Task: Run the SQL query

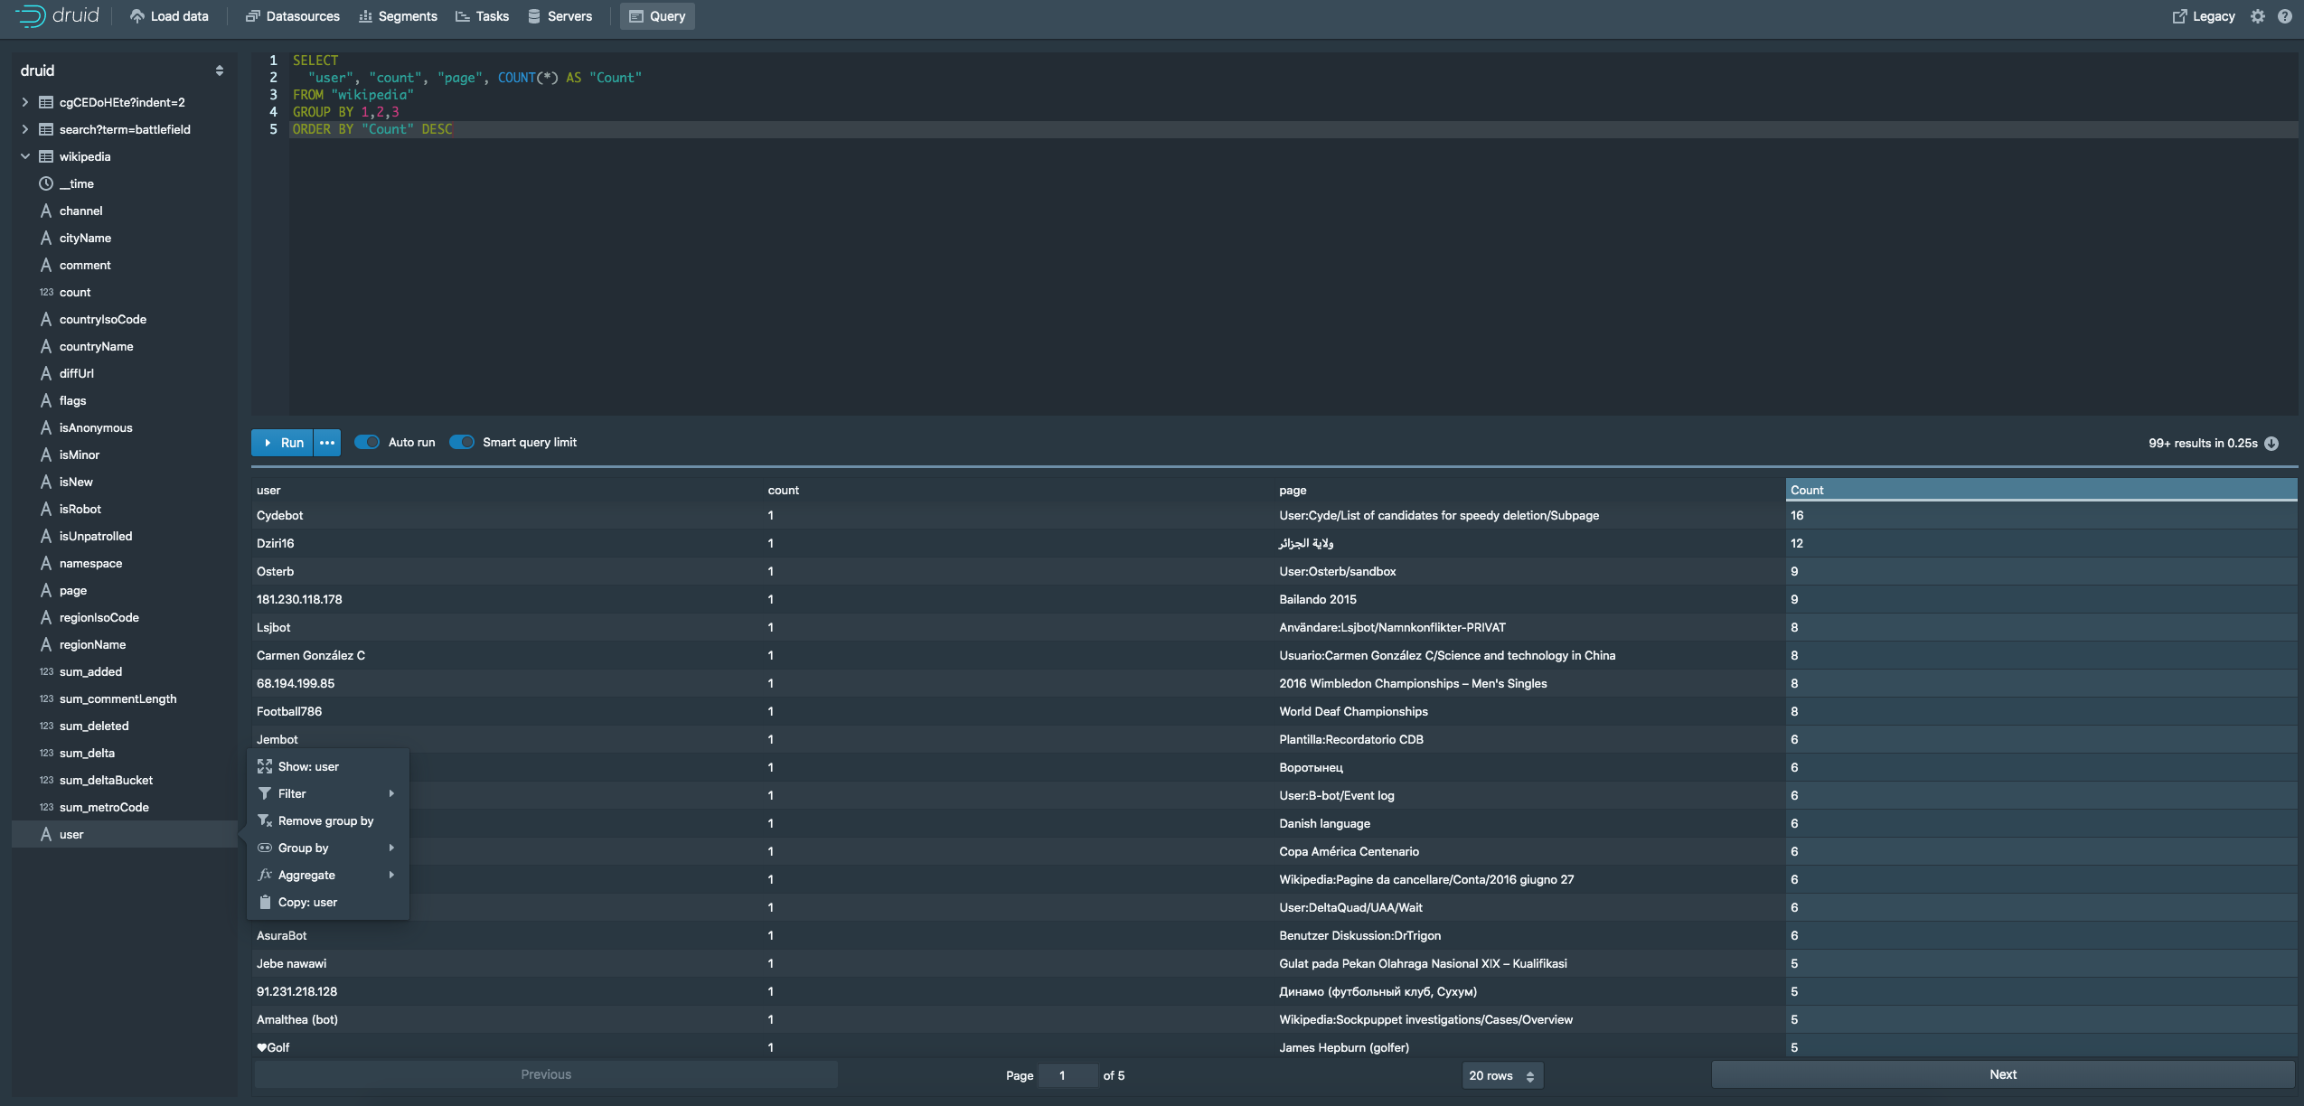Action: tap(282, 443)
